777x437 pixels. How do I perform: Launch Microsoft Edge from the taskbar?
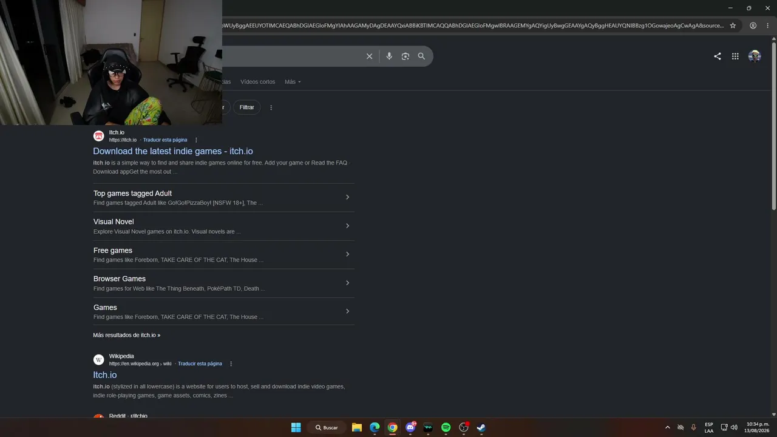375,427
